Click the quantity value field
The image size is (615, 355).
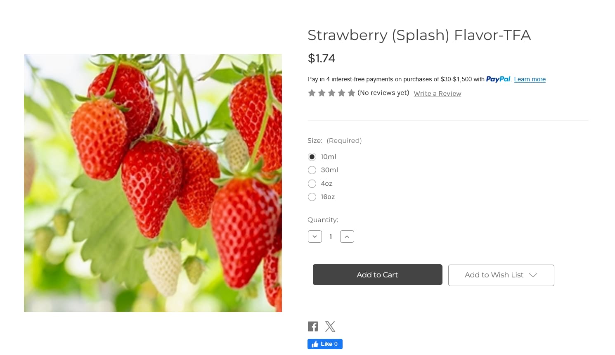pyautogui.click(x=331, y=237)
